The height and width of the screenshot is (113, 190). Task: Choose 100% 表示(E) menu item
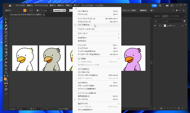coord(97,83)
